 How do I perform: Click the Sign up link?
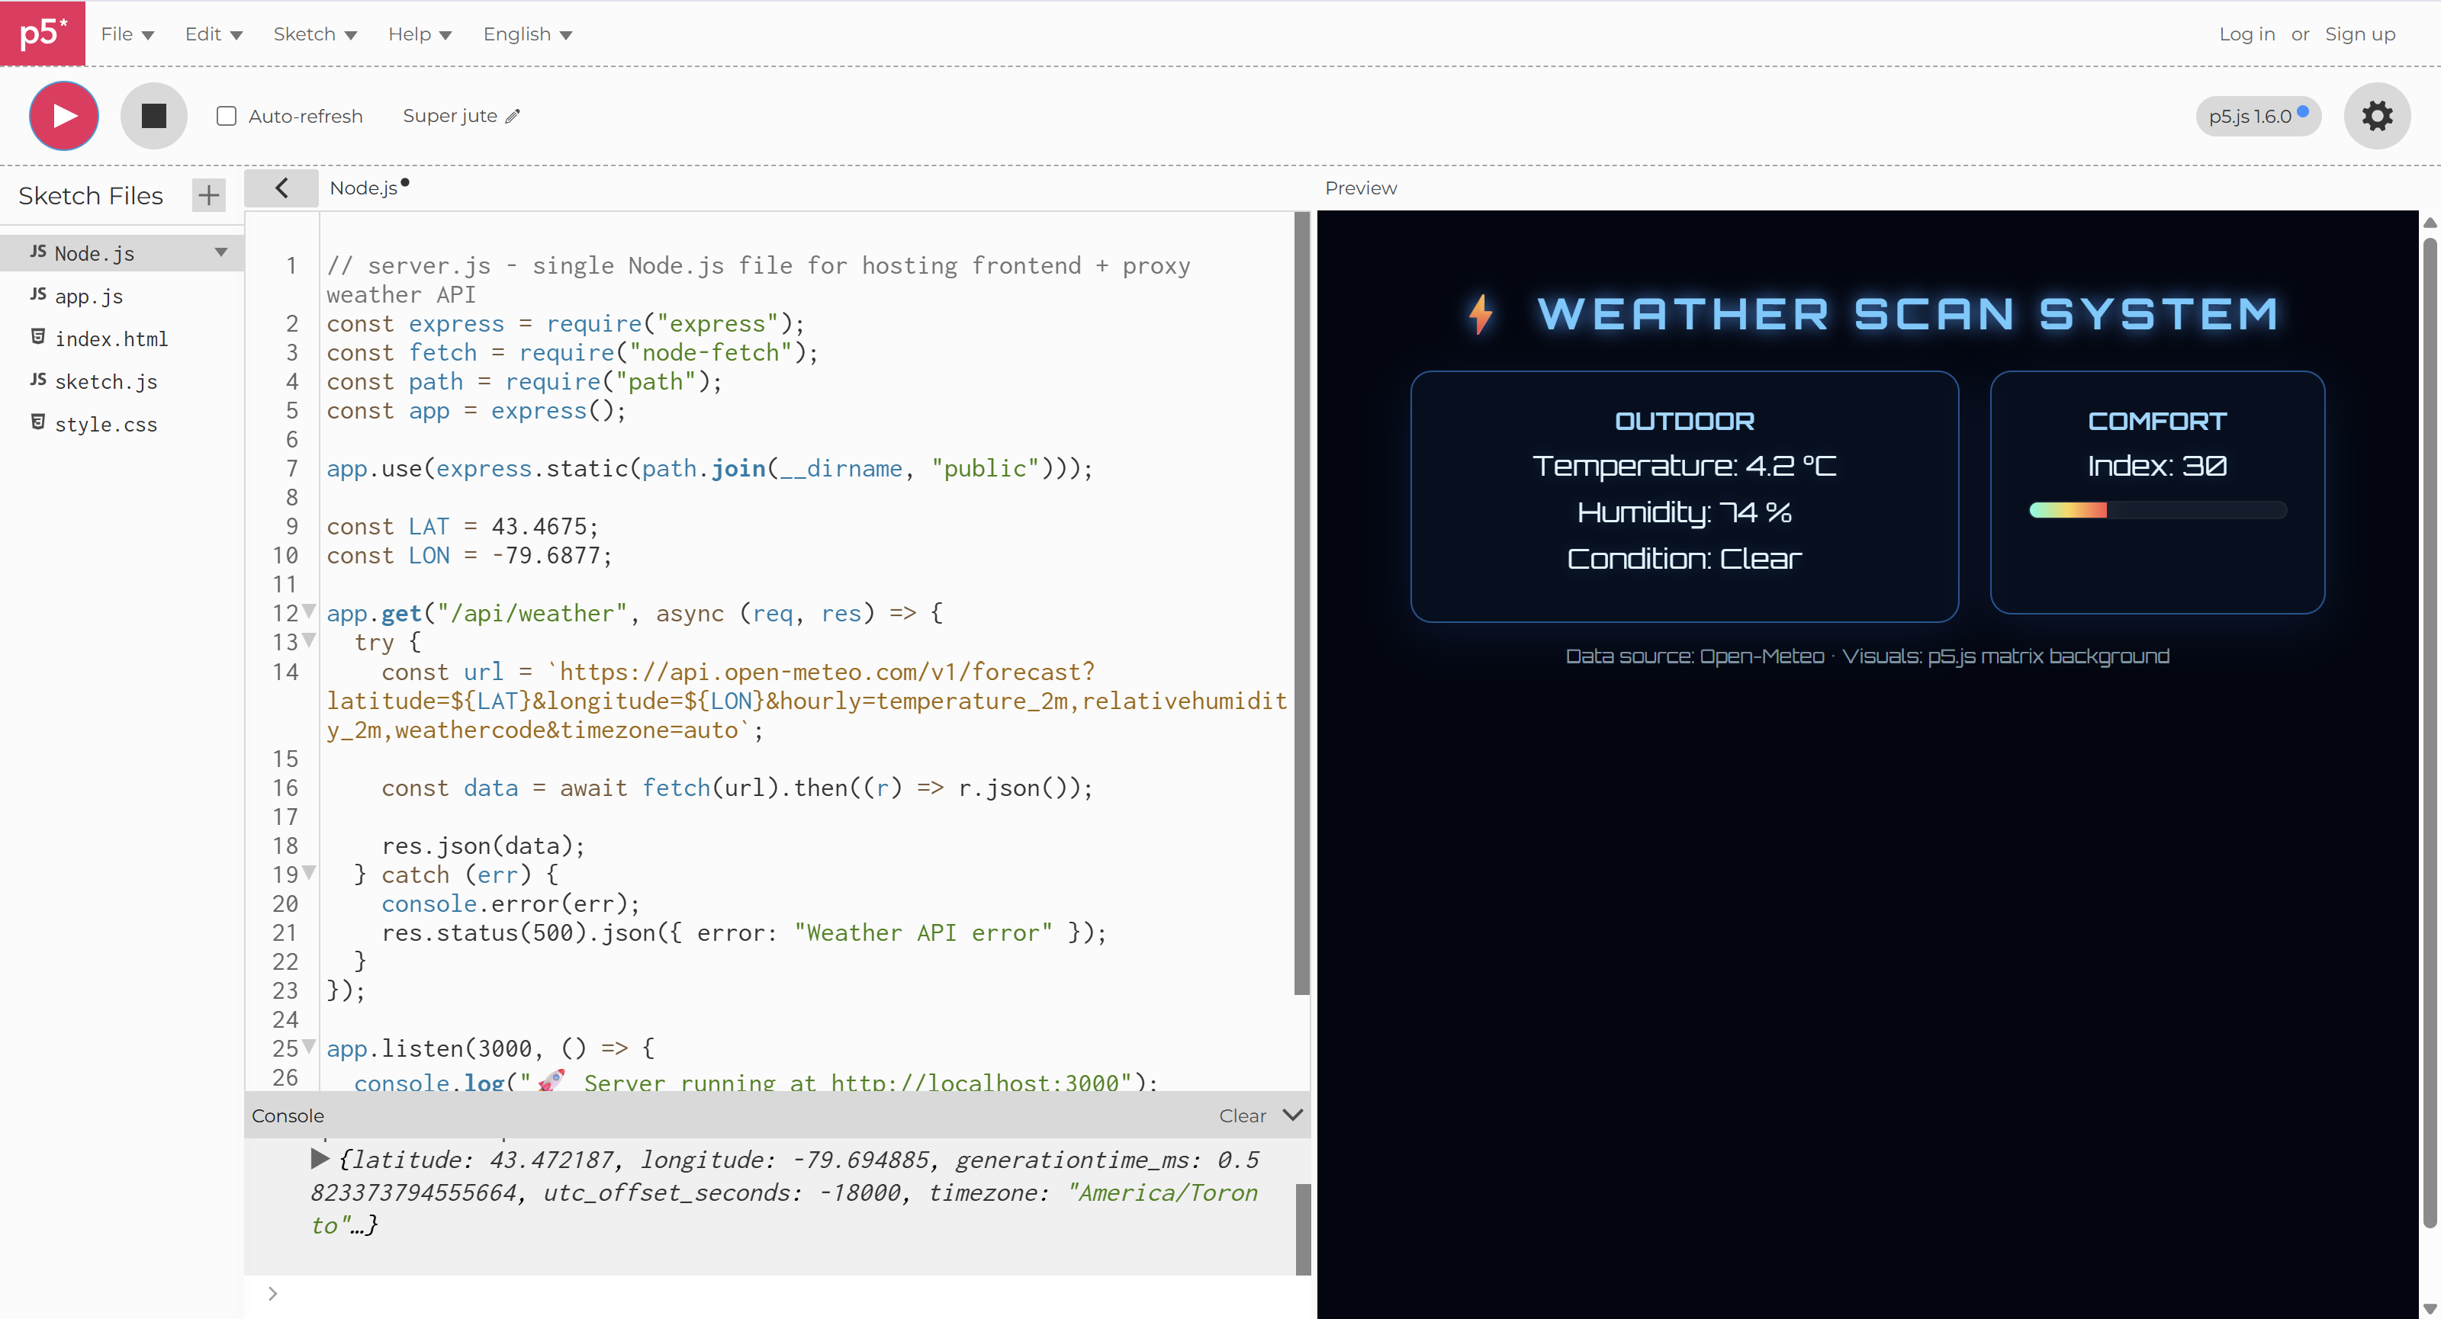point(2359,33)
